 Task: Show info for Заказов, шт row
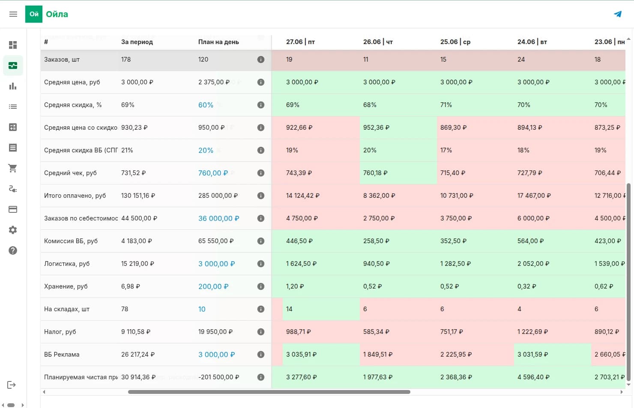[260, 60]
